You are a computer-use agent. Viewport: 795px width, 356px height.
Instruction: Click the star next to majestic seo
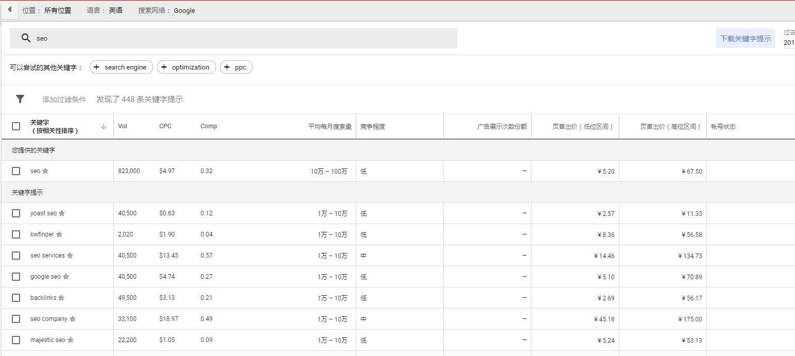71,340
